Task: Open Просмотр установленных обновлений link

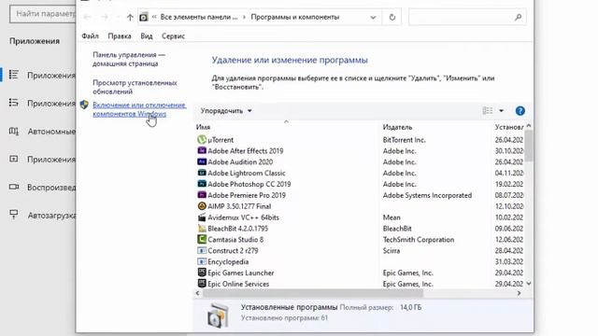Action: (135, 87)
